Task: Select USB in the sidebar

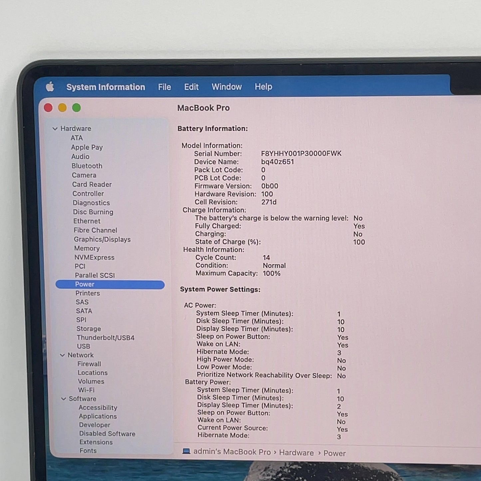Action: click(x=84, y=346)
